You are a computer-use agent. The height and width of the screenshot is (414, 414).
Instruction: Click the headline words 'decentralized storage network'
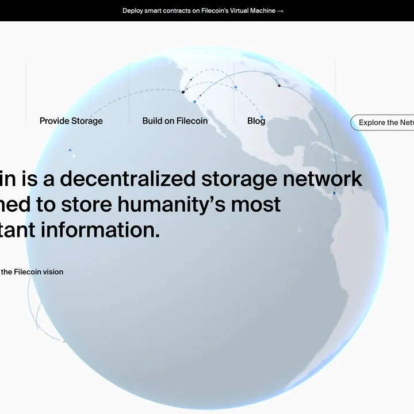click(x=210, y=179)
